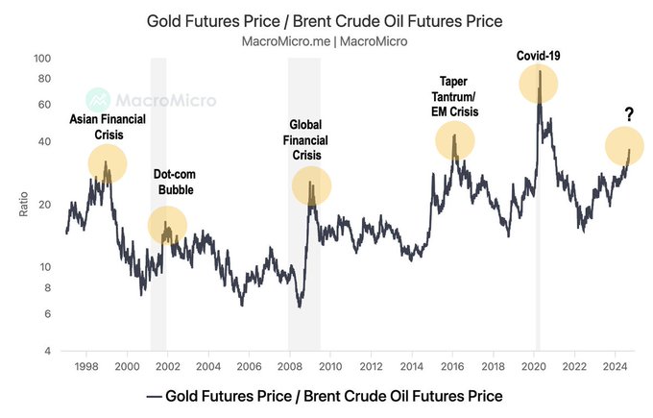Image resolution: width=653 pixels, height=418 pixels.
Task: Toggle the Gold/Brent ratio legend entry
Action: point(326,396)
